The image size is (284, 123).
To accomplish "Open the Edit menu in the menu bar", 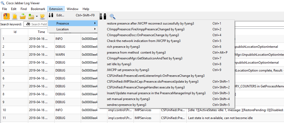I will point(14,9).
